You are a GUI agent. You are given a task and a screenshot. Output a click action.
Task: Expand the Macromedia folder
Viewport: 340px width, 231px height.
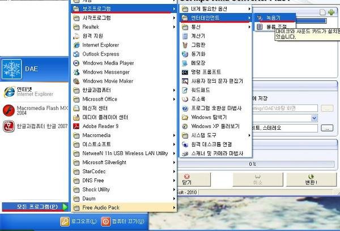pyautogui.click(x=124, y=135)
